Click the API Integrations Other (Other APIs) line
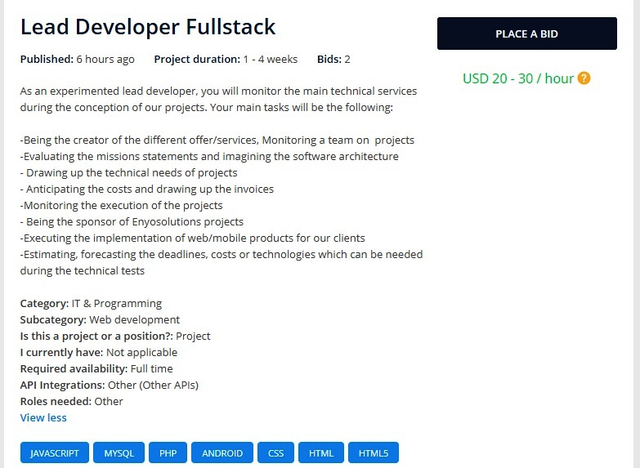The width and height of the screenshot is (640, 468). [x=110, y=385]
